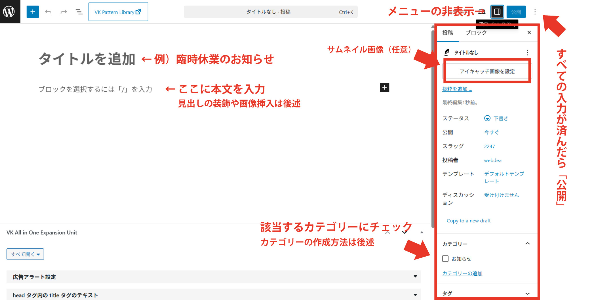Click the WordPress logo icon
The width and height of the screenshot is (598, 300).
tap(9, 12)
